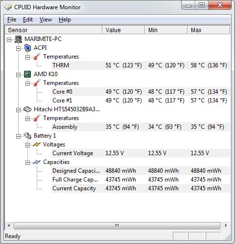Click the Voltages lightning bolt icon

[x=37, y=144]
